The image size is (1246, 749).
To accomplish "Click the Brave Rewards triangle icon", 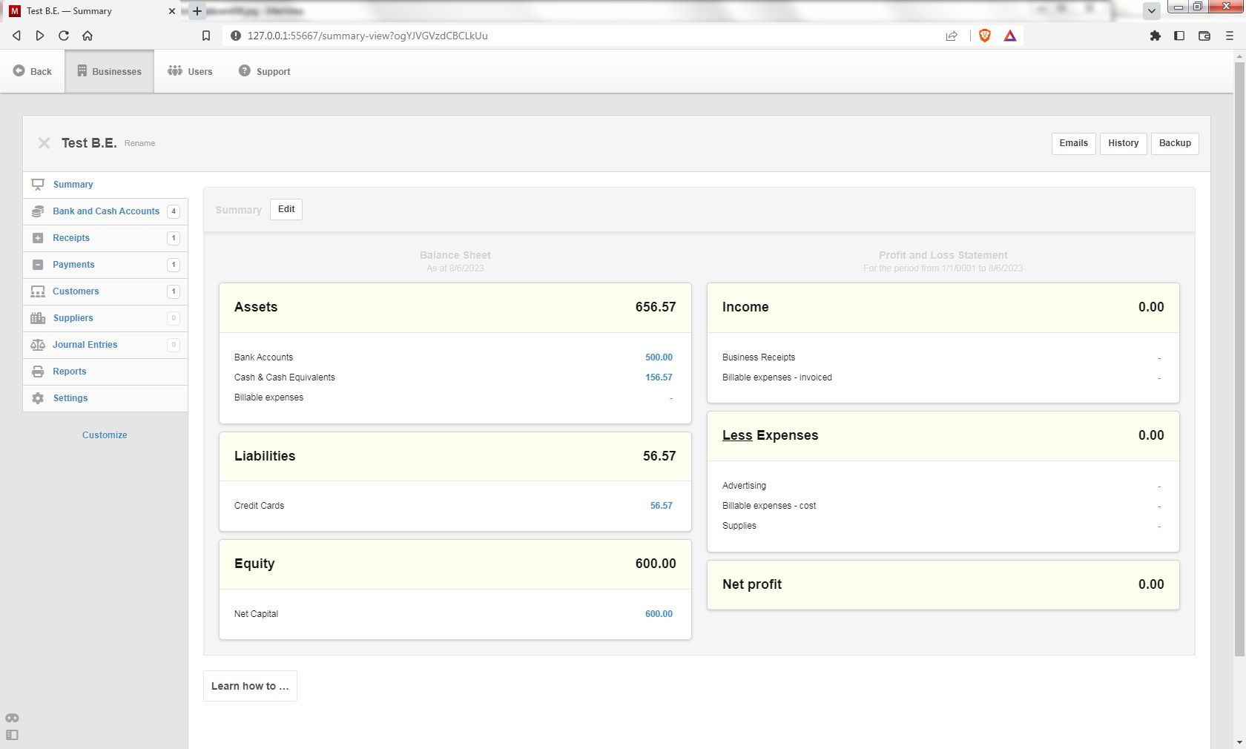I will pyautogui.click(x=1010, y=36).
